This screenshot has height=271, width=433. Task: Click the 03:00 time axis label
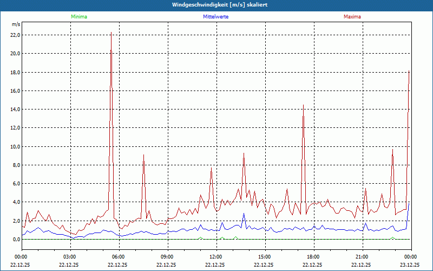tap(71, 257)
